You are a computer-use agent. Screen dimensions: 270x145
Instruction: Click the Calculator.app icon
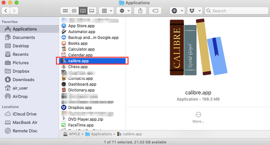(x=64, y=49)
